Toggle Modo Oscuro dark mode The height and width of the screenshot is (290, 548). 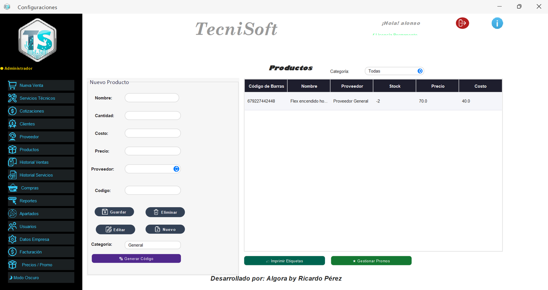41,277
